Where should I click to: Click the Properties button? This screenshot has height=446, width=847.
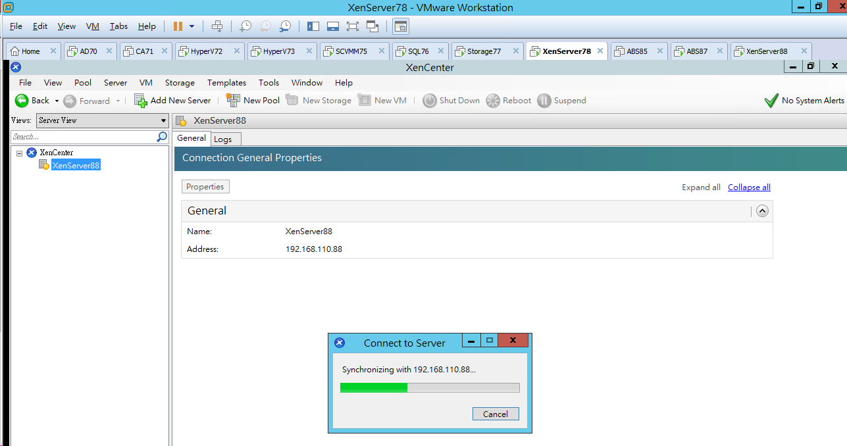point(205,187)
